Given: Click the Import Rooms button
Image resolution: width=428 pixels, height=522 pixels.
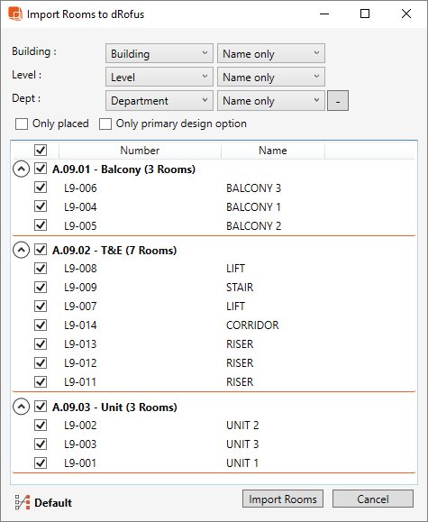Looking at the screenshot, I should pyautogui.click(x=283, y=499).
